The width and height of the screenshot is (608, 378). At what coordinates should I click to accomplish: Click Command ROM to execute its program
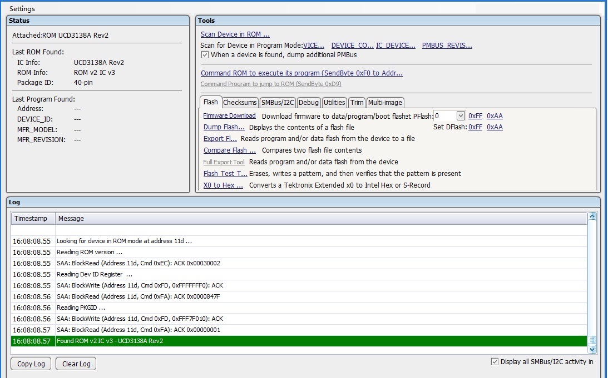point(301,73)
